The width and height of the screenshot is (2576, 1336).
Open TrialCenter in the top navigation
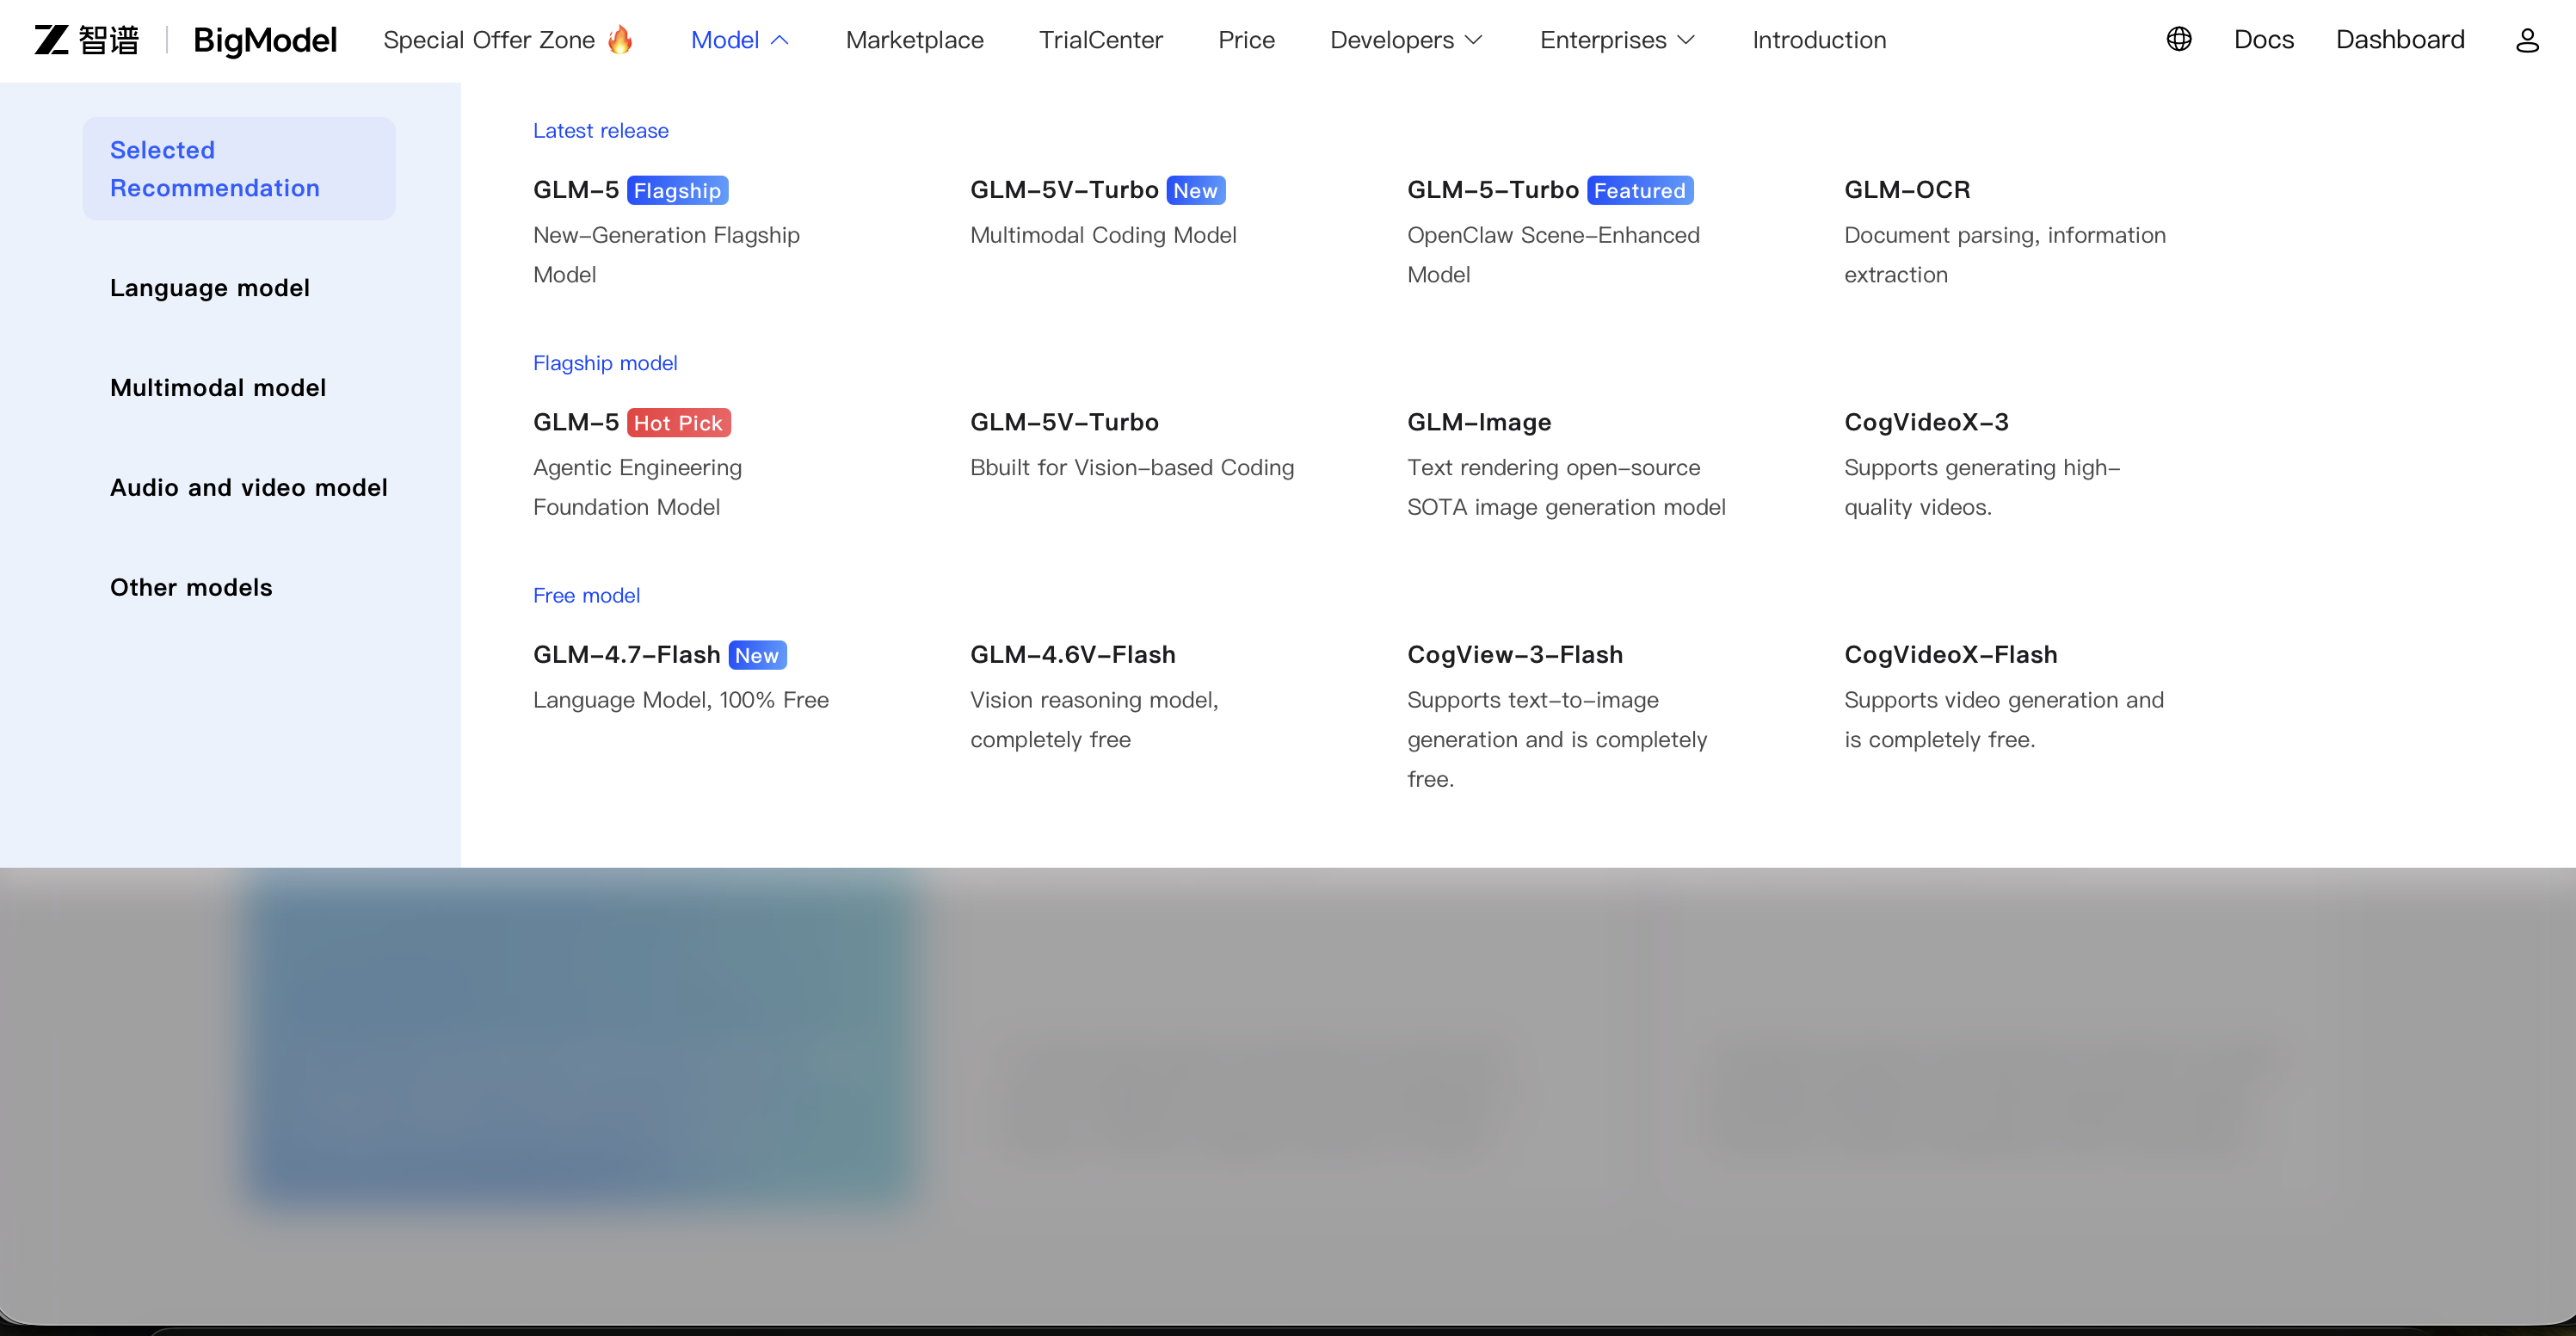point(1101,40)
